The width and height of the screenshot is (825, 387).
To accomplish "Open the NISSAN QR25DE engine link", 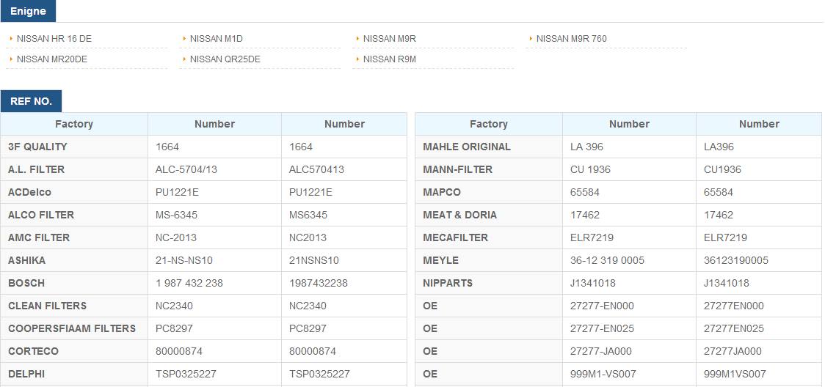I will pyautogui.click(x=225, y=59).
